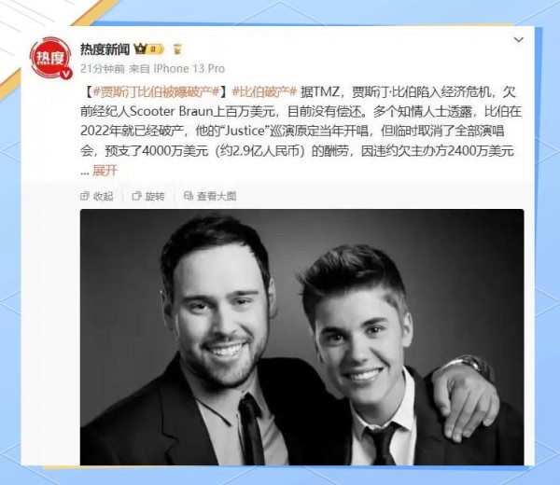The image size is (560, 485).
Task: Open the 热度新闻 account name
Action: click(x=105, y=49)
